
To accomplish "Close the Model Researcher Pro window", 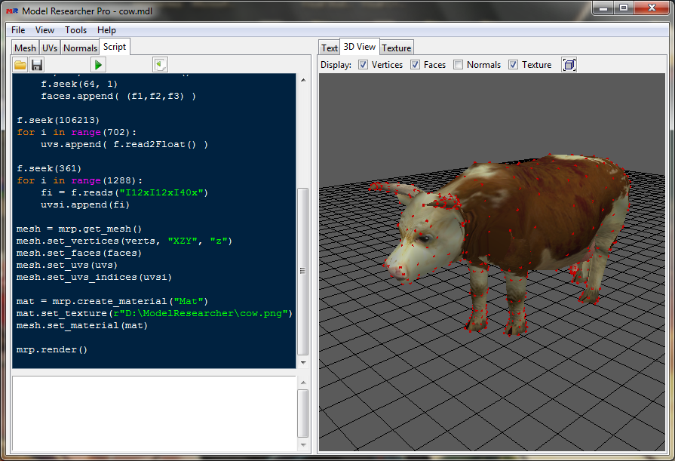I will coord(652,8).
